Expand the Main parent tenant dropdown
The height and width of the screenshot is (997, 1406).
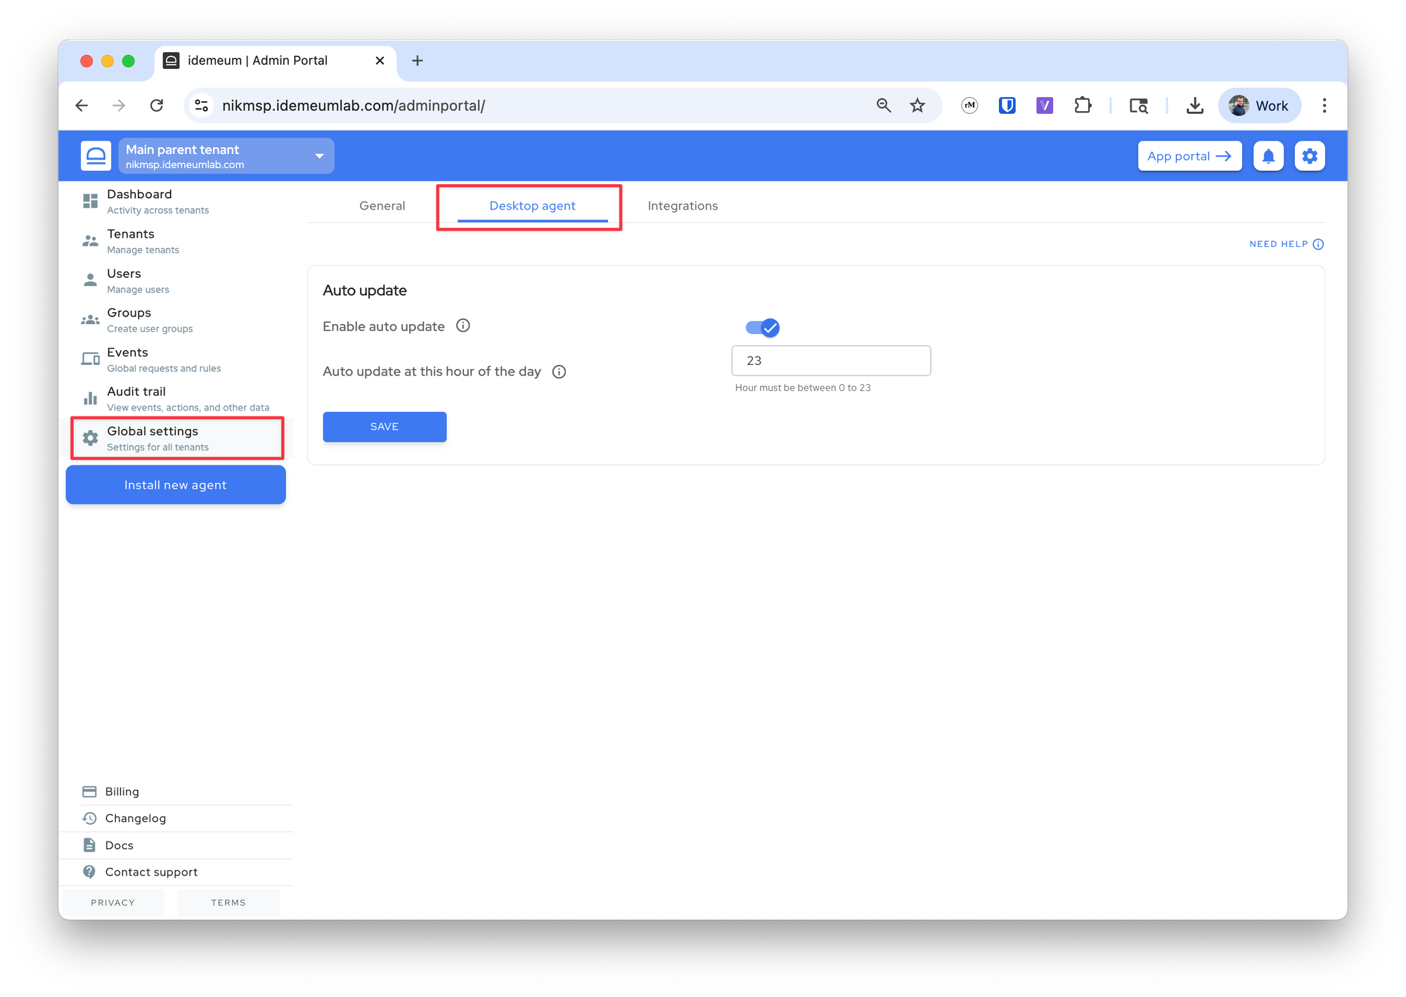pyautogui.click(x=226, y=156)
